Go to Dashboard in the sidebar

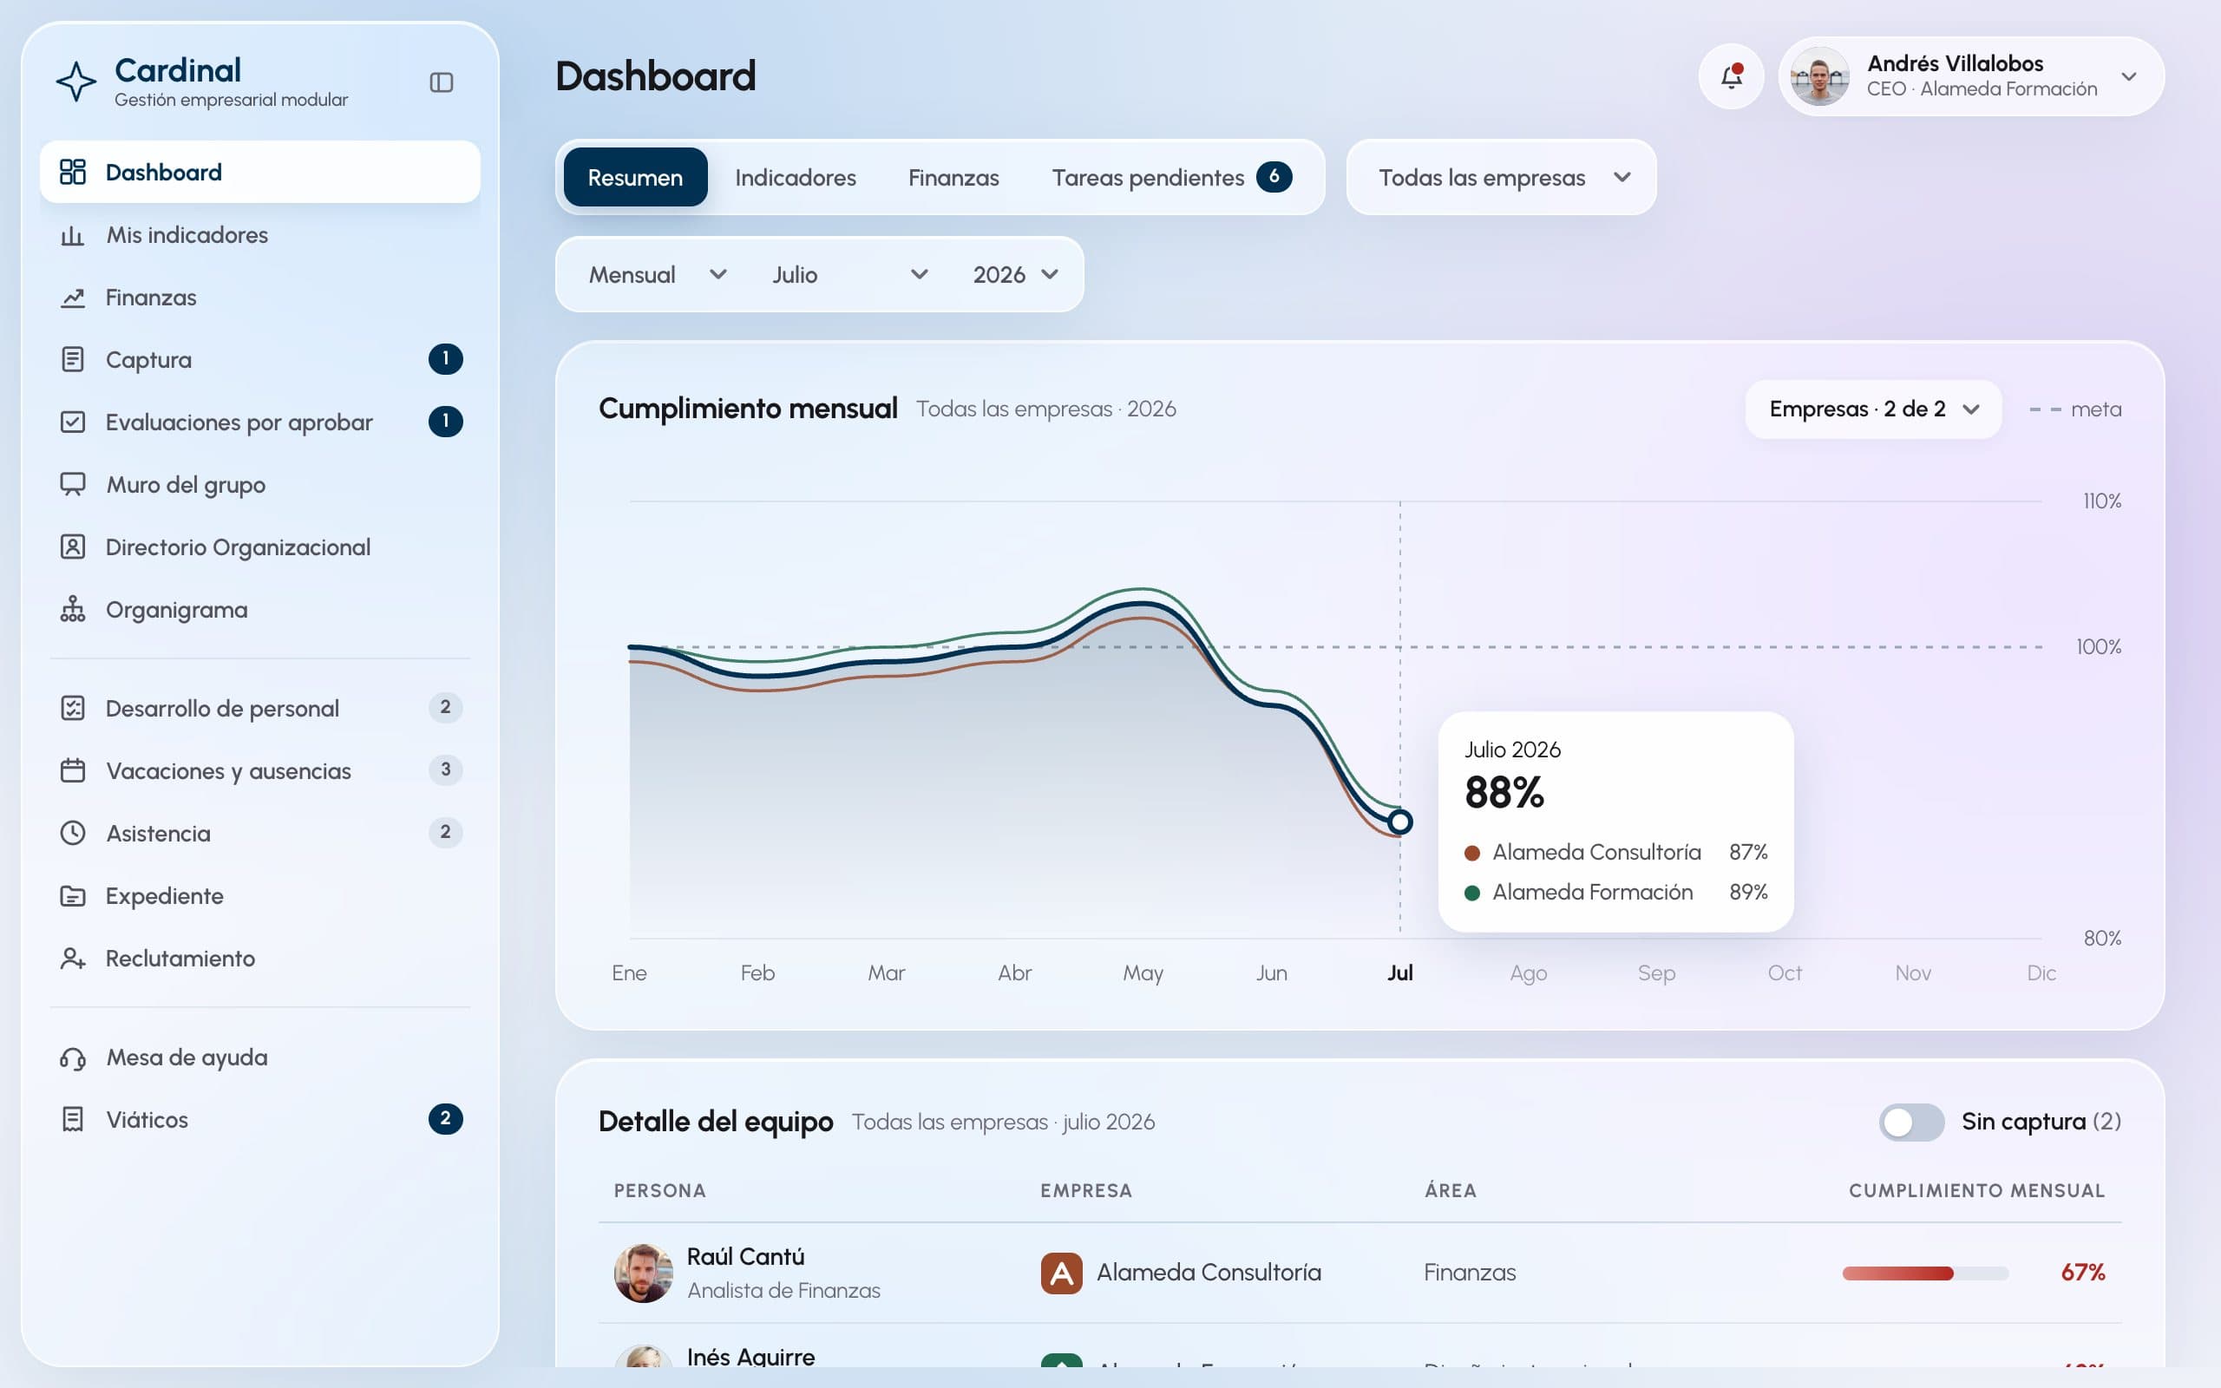pos(259,172)
